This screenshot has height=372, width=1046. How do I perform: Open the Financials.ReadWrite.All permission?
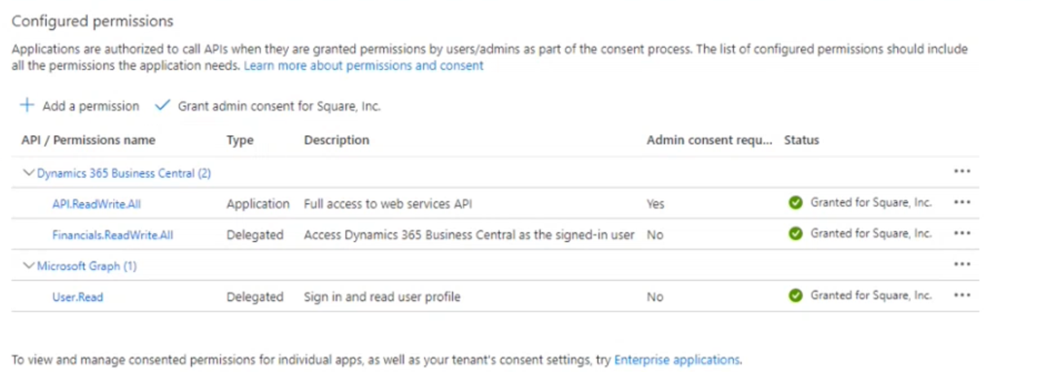click(x=113, y=235)
